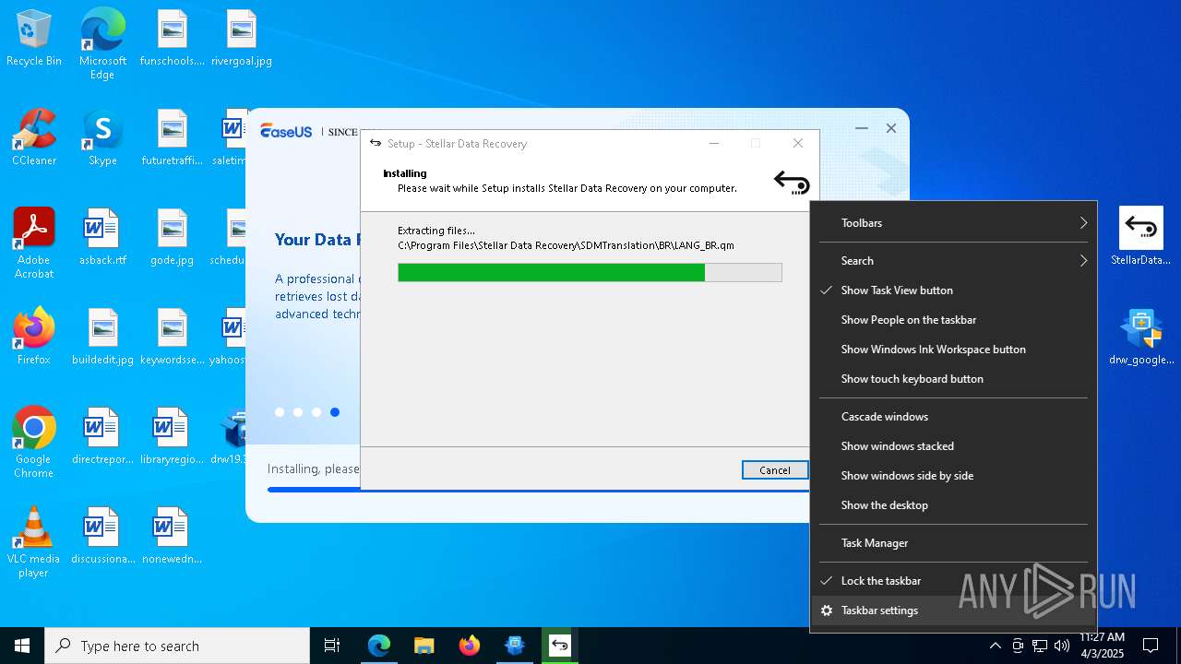Screen dimensions: 1181x664
Task: Click the Stellar setup progress bar
Action: coord(590,272)
